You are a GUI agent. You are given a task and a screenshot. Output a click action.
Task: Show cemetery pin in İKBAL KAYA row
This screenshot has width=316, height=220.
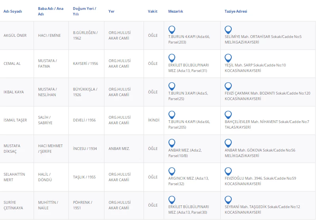172,86
